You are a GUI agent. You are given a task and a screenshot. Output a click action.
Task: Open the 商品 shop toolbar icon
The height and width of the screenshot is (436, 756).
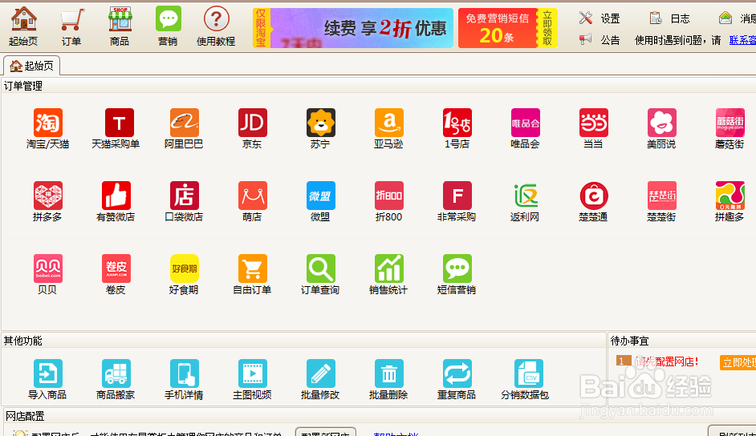tap(120, 26)
